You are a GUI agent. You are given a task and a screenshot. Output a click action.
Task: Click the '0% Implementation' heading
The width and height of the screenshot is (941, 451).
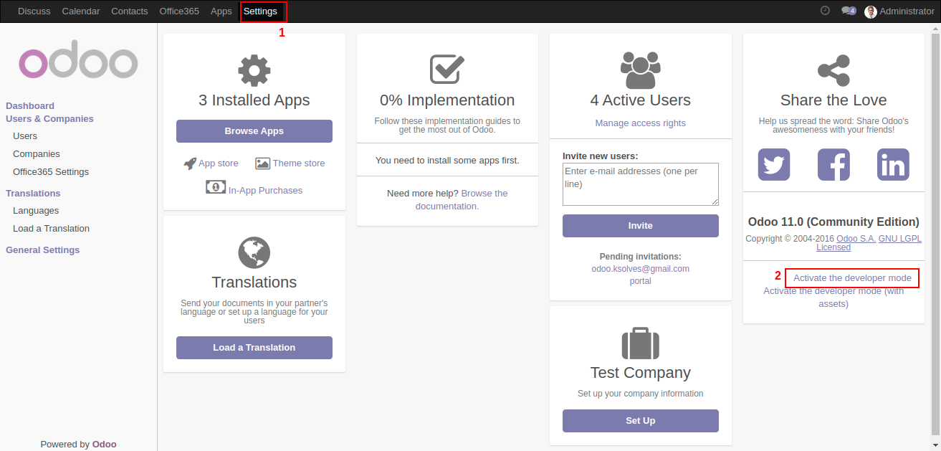point(447,100)
